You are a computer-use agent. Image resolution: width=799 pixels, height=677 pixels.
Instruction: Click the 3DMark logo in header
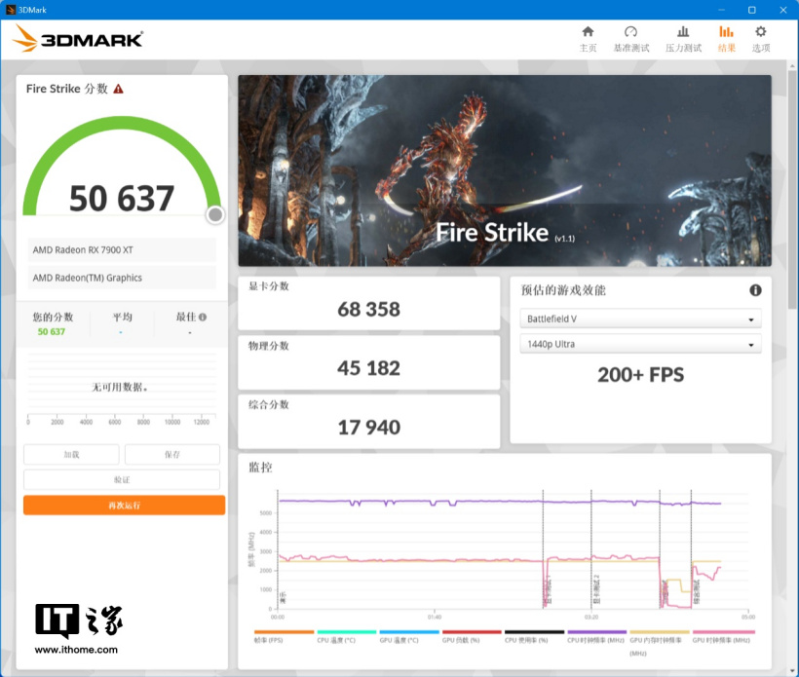79,39
